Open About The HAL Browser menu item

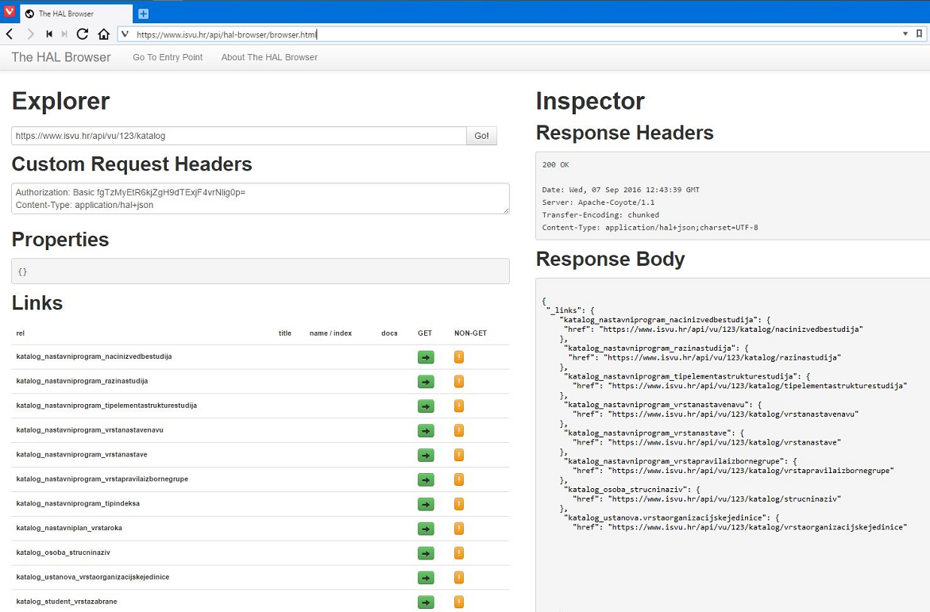point(269,57)
